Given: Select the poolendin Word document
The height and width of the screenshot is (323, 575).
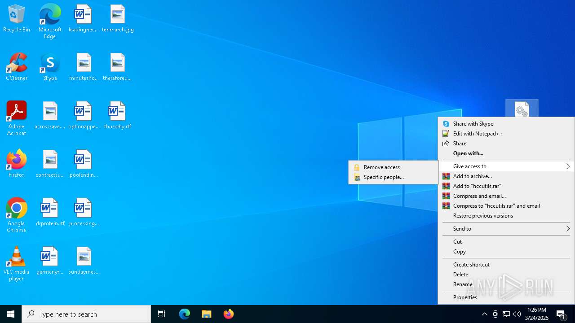Looking at the screenshot, I should tap(84, 164).
